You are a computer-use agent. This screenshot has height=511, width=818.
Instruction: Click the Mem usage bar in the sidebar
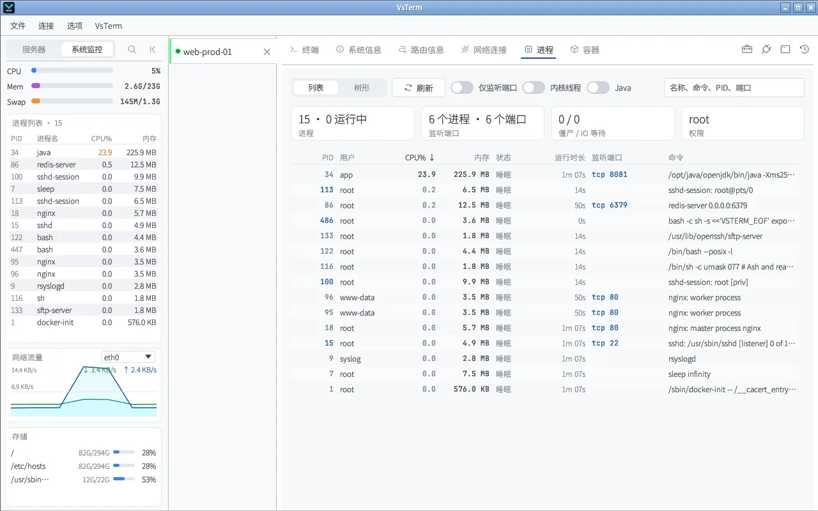point(72,86)
